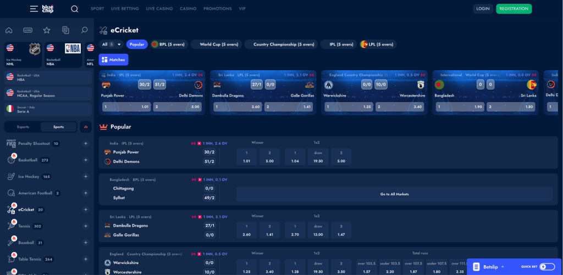The width and height of the screenshot is (563, 275).
Task: Expand Table Tennis with plus button
Action: [85, 259]
